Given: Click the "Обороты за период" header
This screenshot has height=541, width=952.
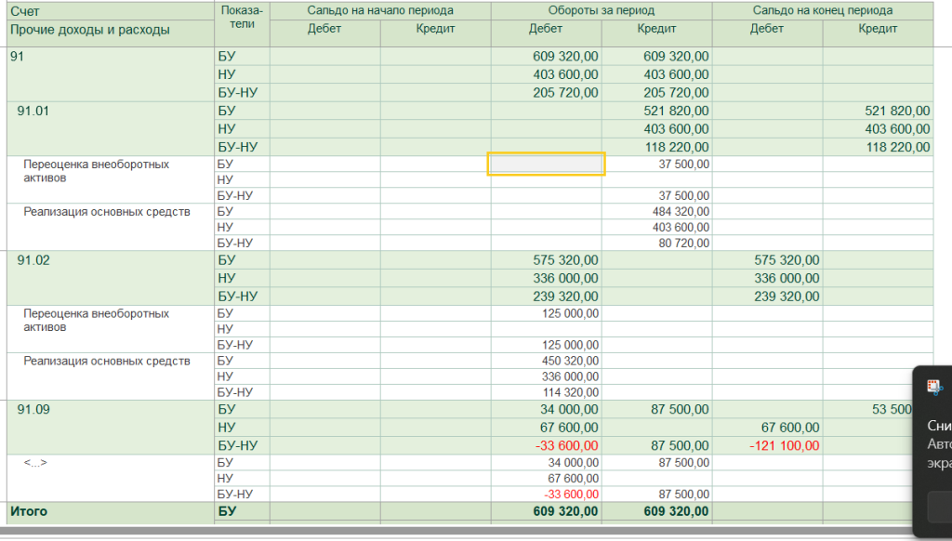Looking at the screenshot, I should (602, 10).
